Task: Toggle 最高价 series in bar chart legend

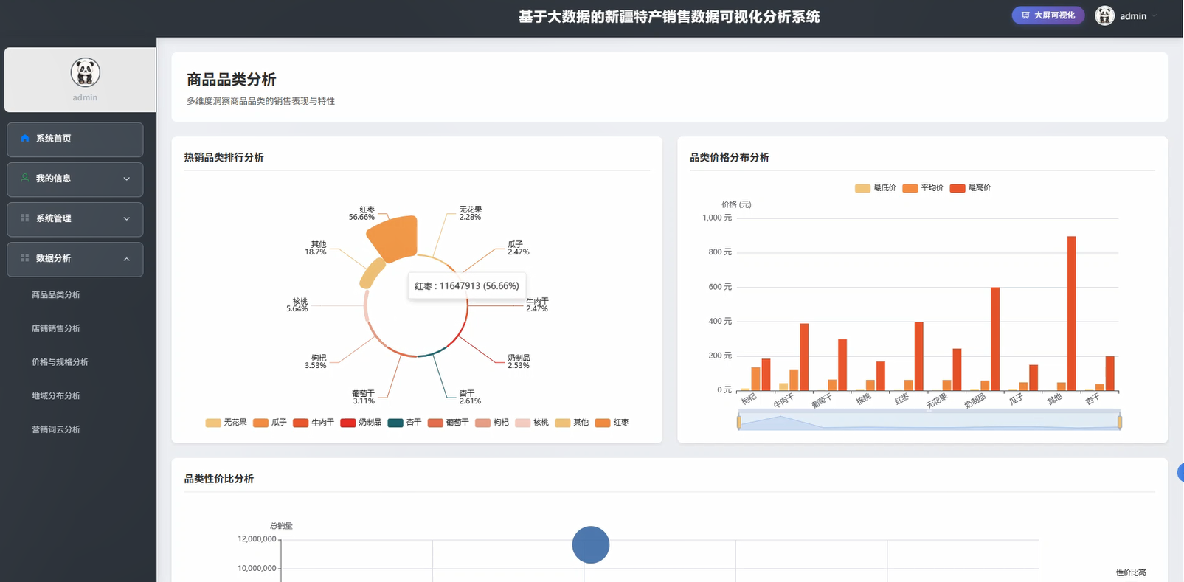Action: [x=970, y=188]
